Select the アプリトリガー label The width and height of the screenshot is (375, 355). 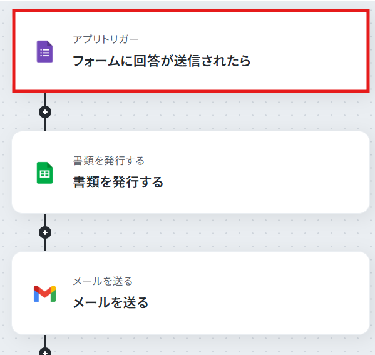(x=106, y=39)
